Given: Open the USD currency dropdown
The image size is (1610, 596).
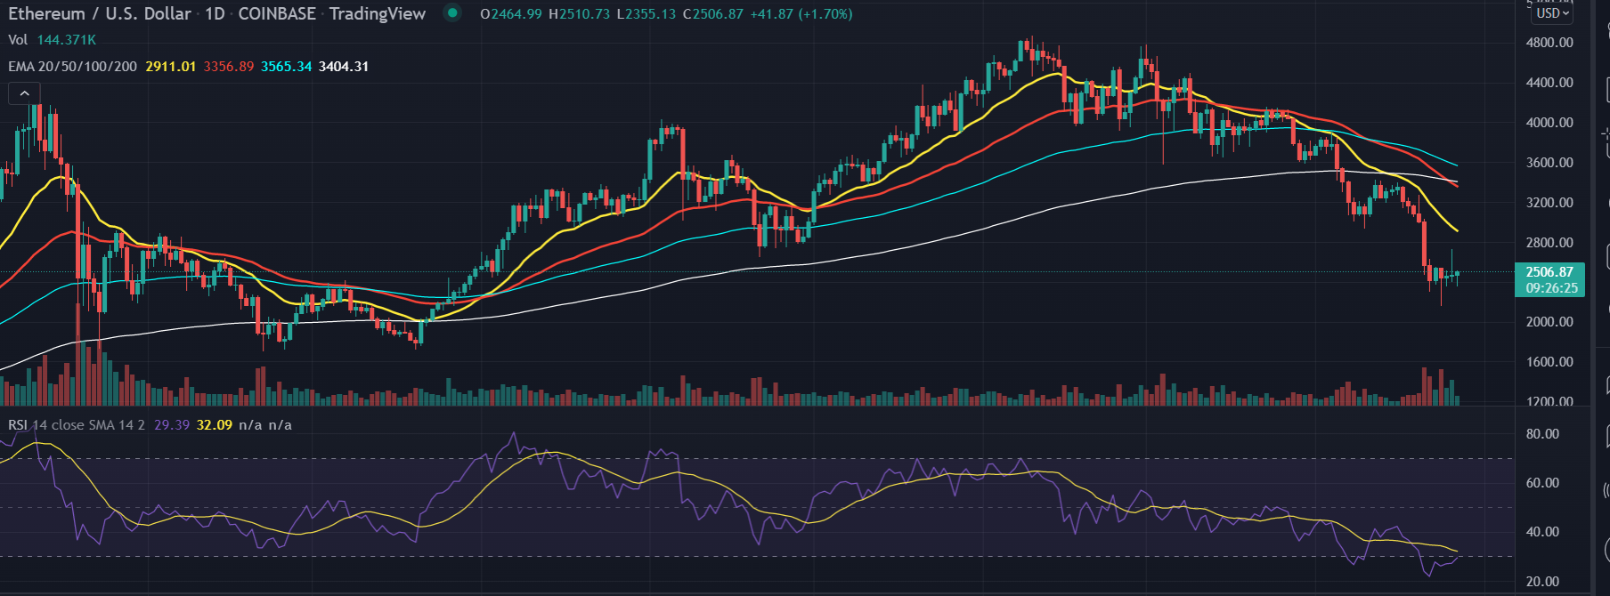Looking at the screenshot, I should (1552, 13).
